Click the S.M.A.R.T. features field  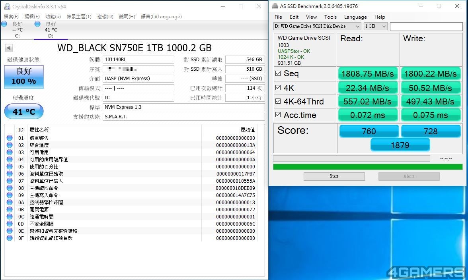[x=184, y=117]
